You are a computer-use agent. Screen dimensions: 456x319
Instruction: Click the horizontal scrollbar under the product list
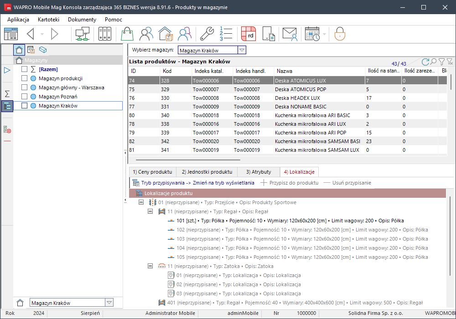[x=188, y=160]
